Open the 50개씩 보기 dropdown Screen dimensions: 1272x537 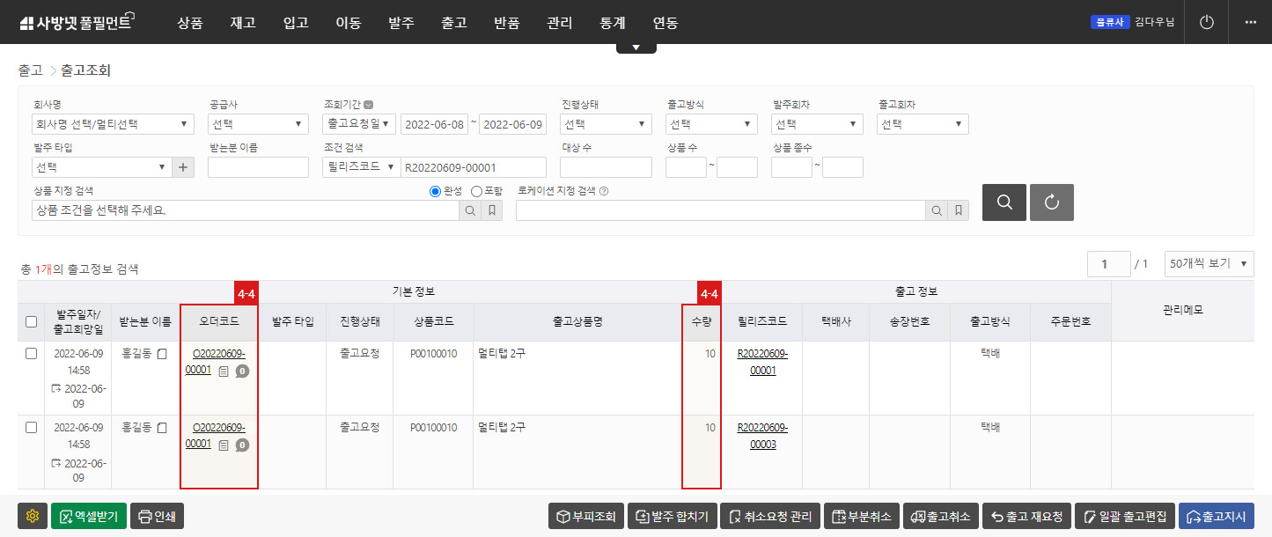tap(1209, 263)
